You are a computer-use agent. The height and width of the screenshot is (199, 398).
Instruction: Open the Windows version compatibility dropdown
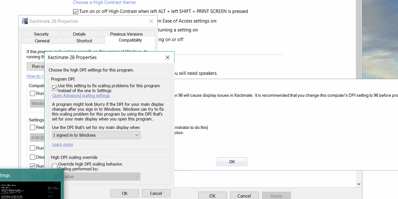point(37,103)
